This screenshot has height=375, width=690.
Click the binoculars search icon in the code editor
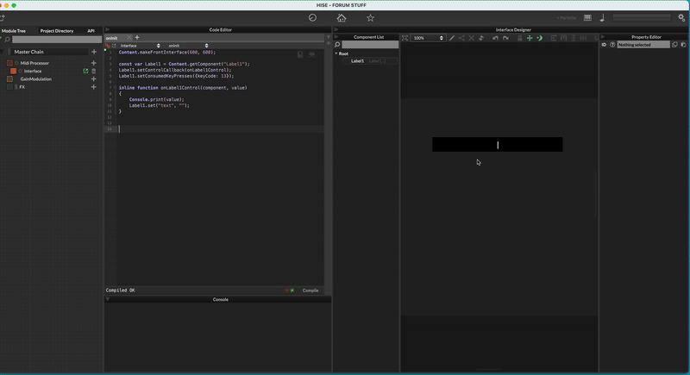311,55
